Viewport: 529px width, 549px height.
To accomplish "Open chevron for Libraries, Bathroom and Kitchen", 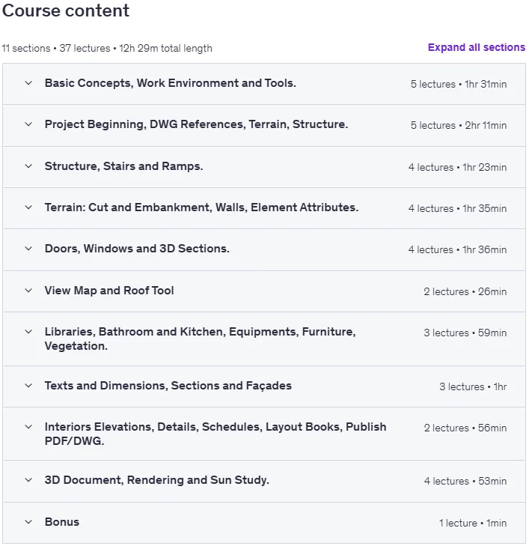I will click(28, 332).
